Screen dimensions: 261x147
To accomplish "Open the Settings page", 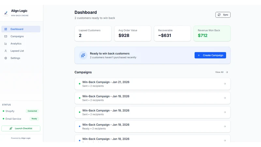I will click(x=21, y=58).
